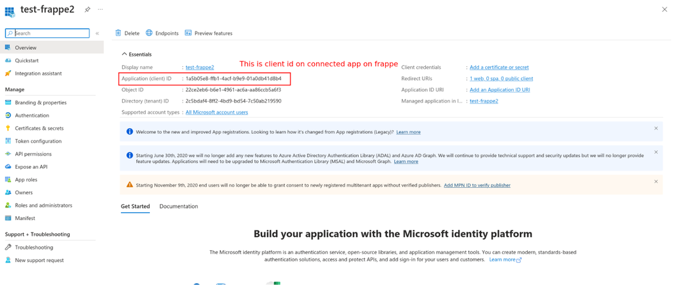This screenshot has width=673, height=285.
Task: Click the Delete trash can icon
Action: [118, 33]
